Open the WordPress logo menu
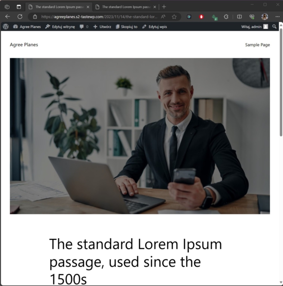Screen dimensions: 283x286 tap(6, 26)
